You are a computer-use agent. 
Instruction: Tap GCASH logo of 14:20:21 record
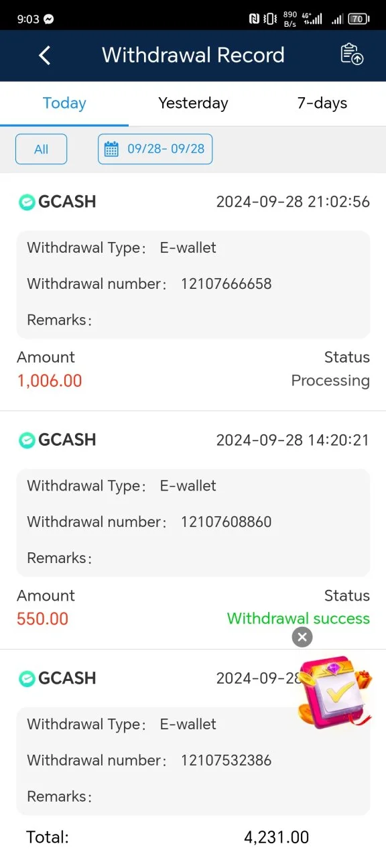click(x=26, y=440)
